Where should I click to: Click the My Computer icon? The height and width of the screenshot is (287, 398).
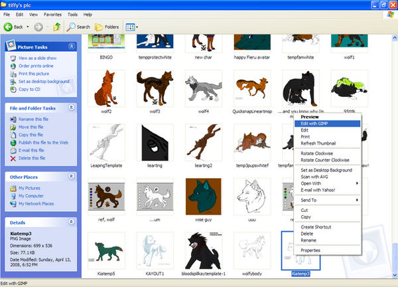pos(13,196)
